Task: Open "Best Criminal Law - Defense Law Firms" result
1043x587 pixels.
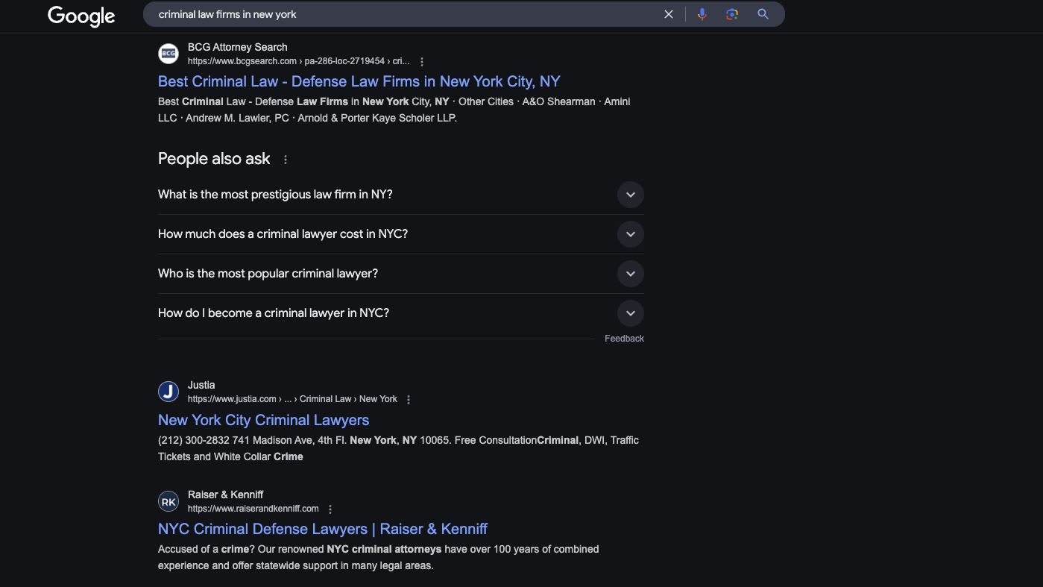Action: 359,81
